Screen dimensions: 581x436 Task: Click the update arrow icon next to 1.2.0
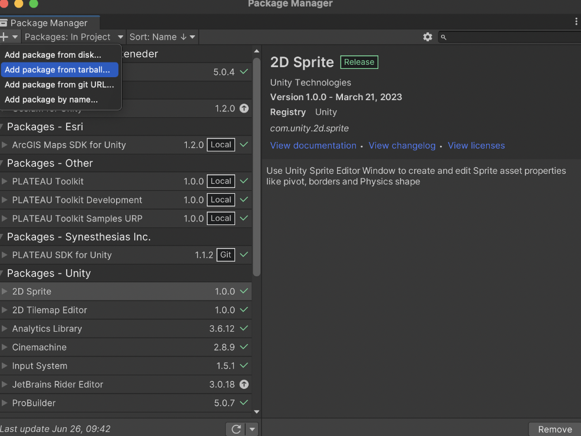(244, 108)
